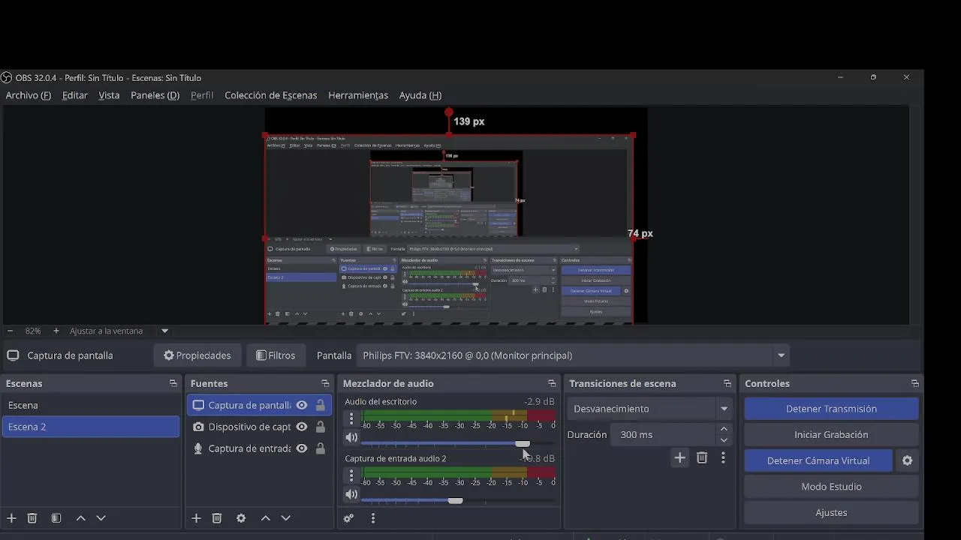Zoom out preview with the minus icon
This screenshot has height=540, width=961.
pyautogui.click(x=10, y=331)
